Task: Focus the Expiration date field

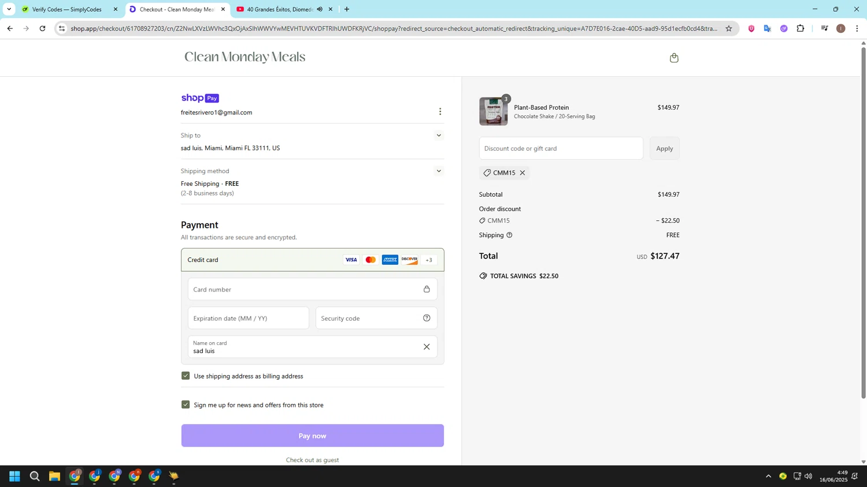Action: 249,318
